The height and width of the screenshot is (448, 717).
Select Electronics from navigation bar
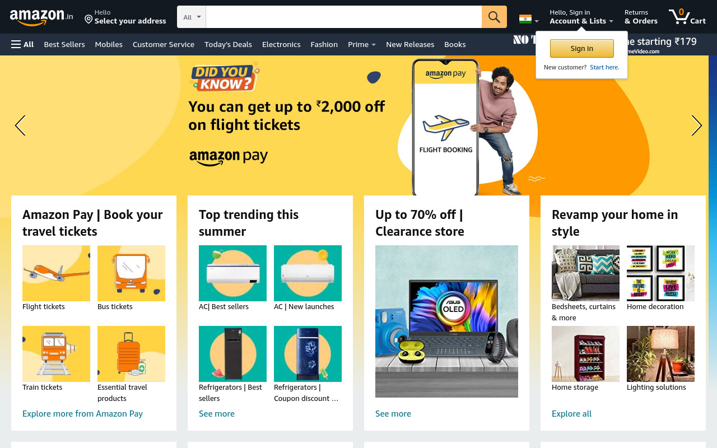pos(281,44)
